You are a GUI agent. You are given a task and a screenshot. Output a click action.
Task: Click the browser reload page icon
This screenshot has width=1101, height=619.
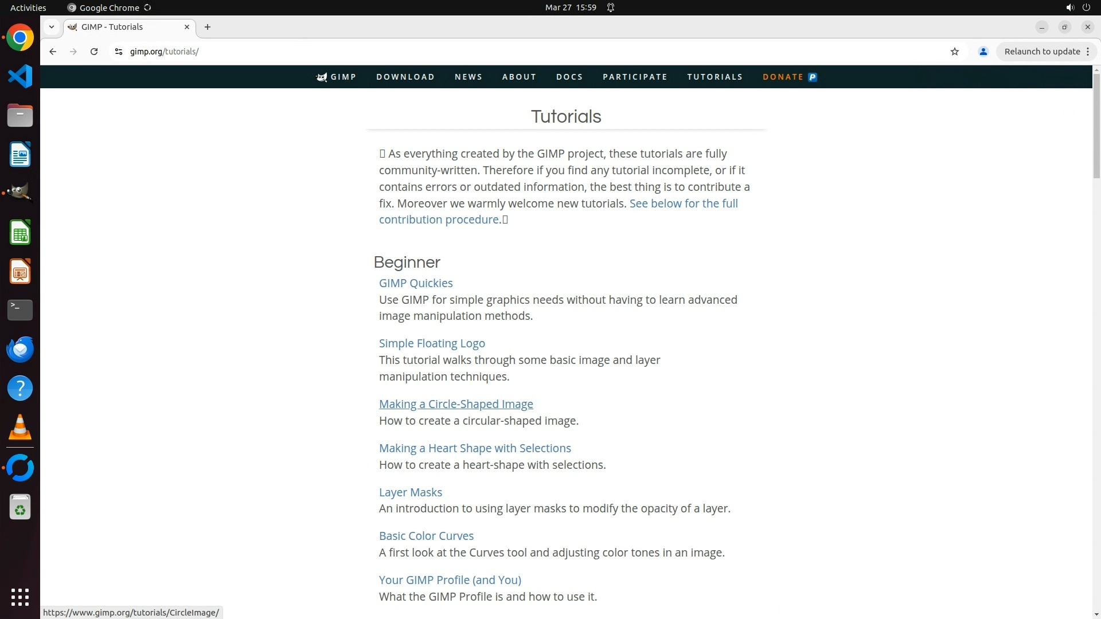(x=94, y=52)
